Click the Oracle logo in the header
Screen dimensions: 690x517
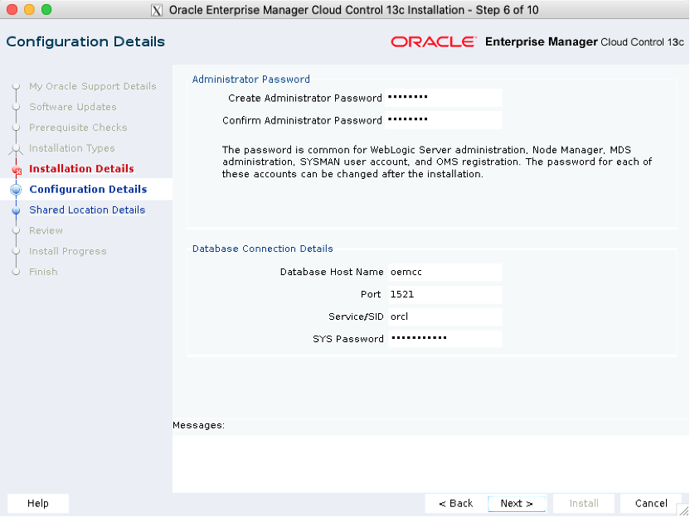[x=434, y=41]
